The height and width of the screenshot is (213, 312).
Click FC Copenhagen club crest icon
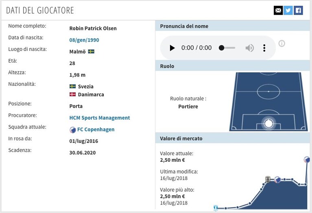coord(73,130)
